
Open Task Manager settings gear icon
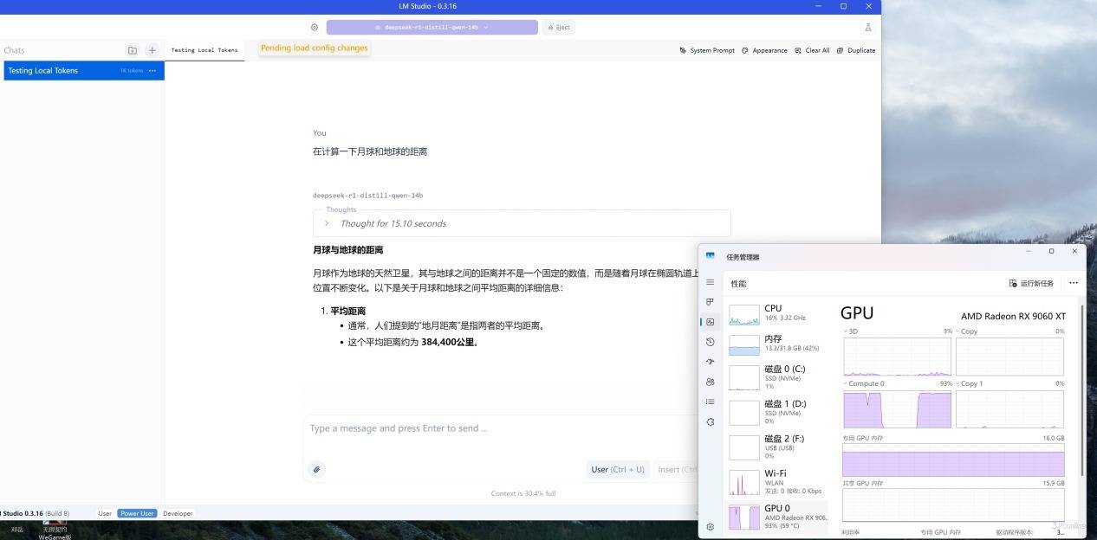point(711,527)
